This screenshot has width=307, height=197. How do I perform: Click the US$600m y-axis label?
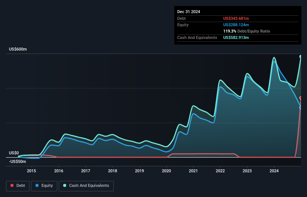tap(18, 49)
